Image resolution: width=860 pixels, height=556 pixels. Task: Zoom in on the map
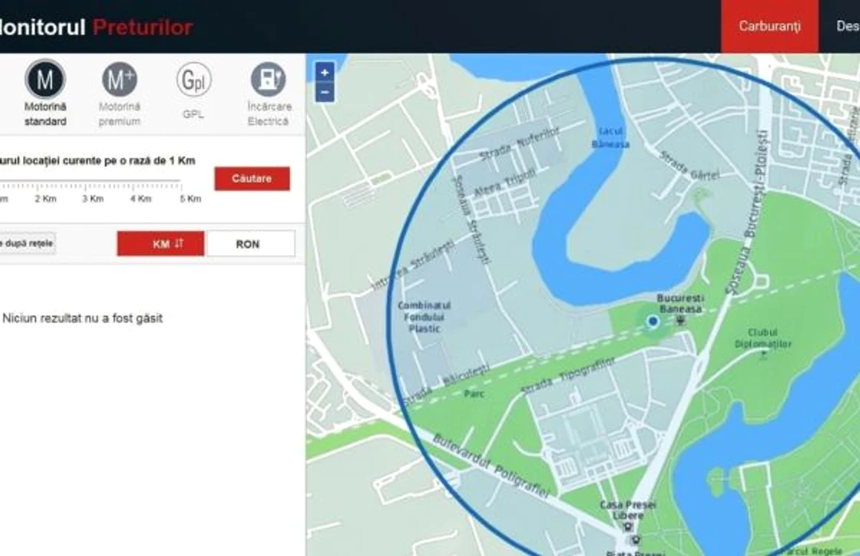(x=325, y=73)
